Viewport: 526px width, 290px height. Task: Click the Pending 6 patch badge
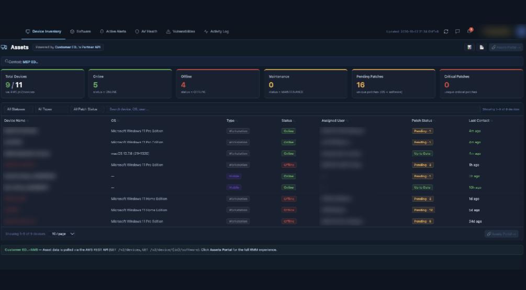(422, 222)
